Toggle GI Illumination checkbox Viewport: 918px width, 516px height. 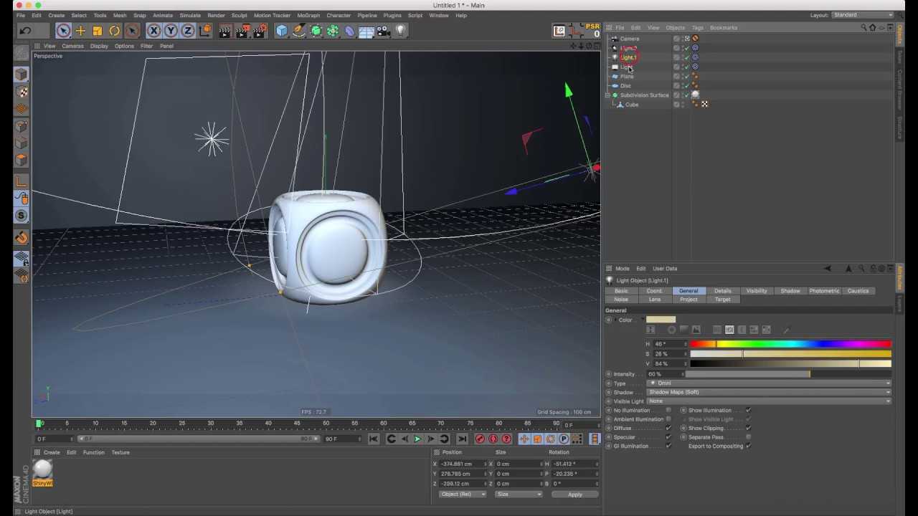[668, 446]
